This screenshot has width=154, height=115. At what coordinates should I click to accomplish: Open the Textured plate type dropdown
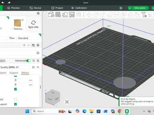click(x=17, y=29)
